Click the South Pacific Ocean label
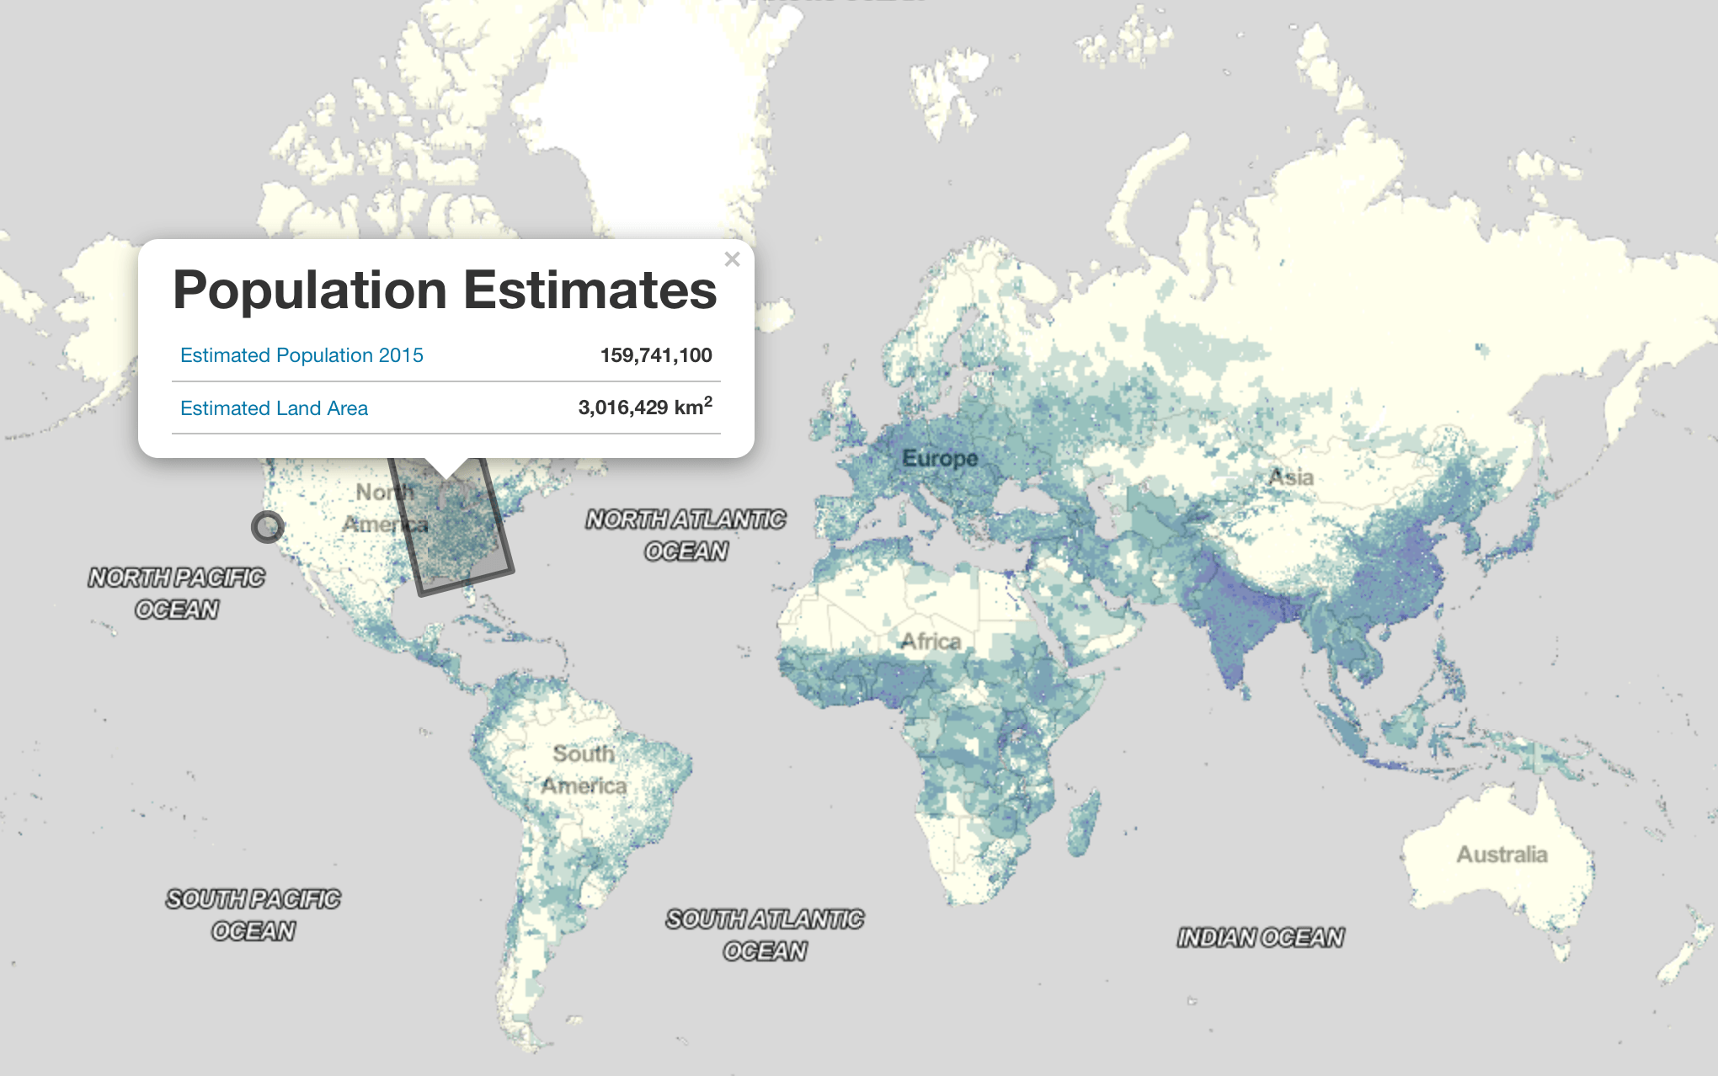 (x=253, y=915)
